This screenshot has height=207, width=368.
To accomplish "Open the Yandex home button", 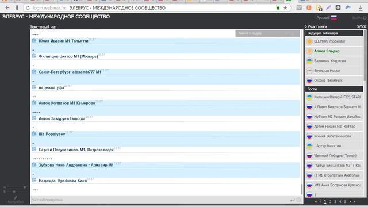I will [x=17, y=7].
